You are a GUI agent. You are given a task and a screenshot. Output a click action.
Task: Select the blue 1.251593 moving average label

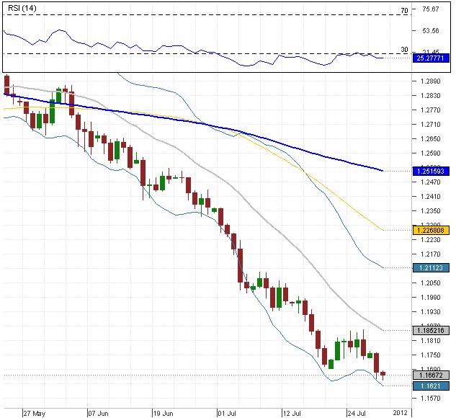click(x=432, y=172)
